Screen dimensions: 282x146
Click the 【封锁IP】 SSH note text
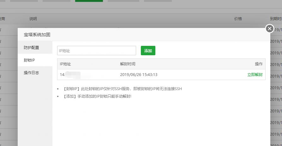click(x=122, y=89)
